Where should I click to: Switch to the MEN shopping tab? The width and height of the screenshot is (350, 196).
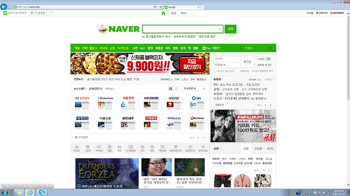click(270, 148)
